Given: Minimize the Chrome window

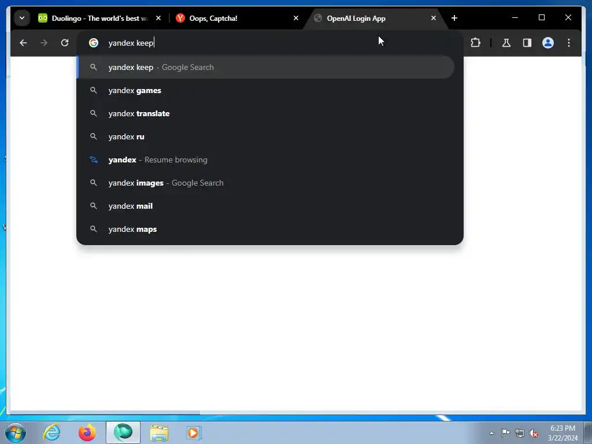Looking at the screenshot, I should (x=515, y=18).
